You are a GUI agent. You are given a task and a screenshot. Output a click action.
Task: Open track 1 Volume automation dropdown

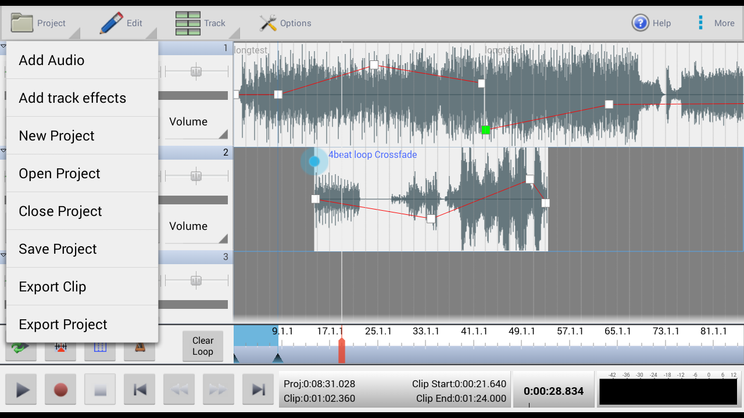click(x=196, y=124)
